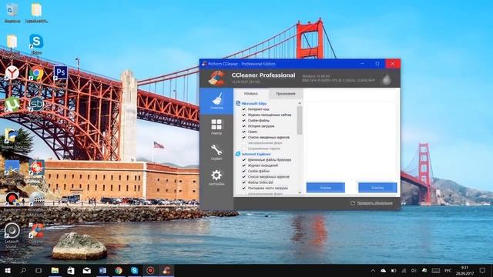Switch to Chrome on the taskbar
The width and height of the screenshot is (493, 277).
point(119,270)
